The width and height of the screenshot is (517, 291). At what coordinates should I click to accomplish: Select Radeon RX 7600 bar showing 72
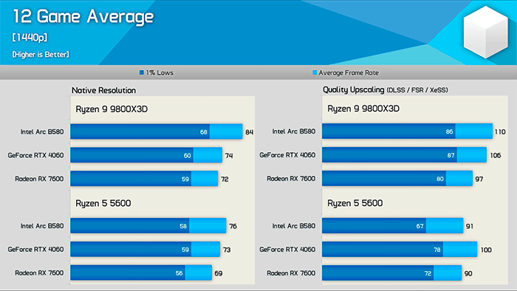coord(144,179)
